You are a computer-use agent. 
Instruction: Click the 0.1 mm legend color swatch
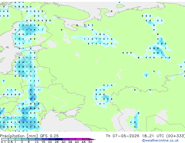pyautogui.click(x=5, y=139)
